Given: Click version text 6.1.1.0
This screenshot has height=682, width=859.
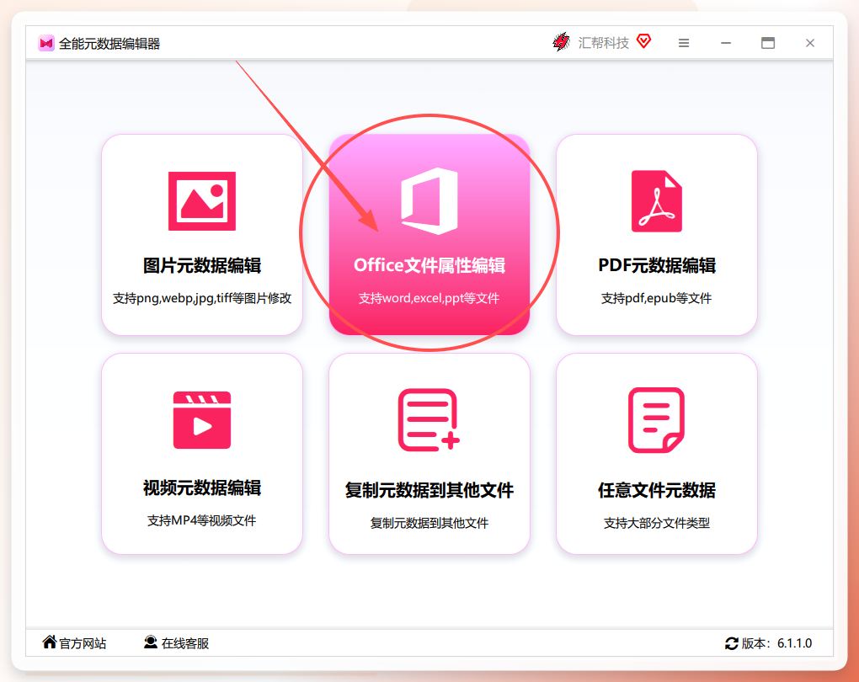Looking at the screenshot, I should tap(794, 643).
